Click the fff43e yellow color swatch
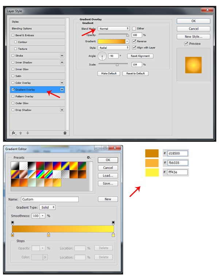 (152, 172)
